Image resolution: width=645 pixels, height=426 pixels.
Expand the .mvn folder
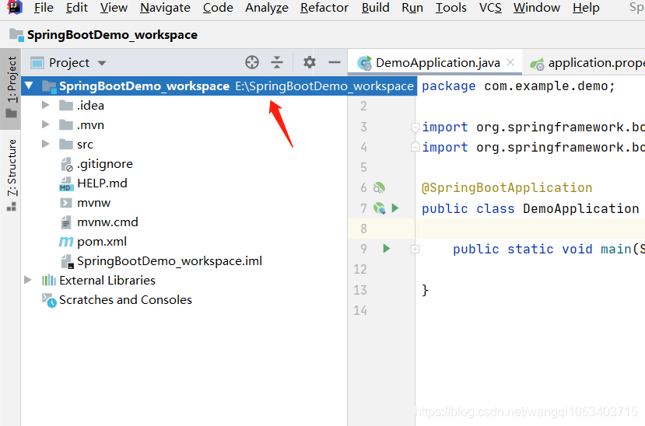pos(46,124)
